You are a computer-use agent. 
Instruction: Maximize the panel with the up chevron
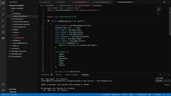tap(165, 75)
